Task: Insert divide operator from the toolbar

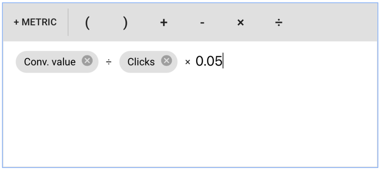Action: click(x=279, y=23)
